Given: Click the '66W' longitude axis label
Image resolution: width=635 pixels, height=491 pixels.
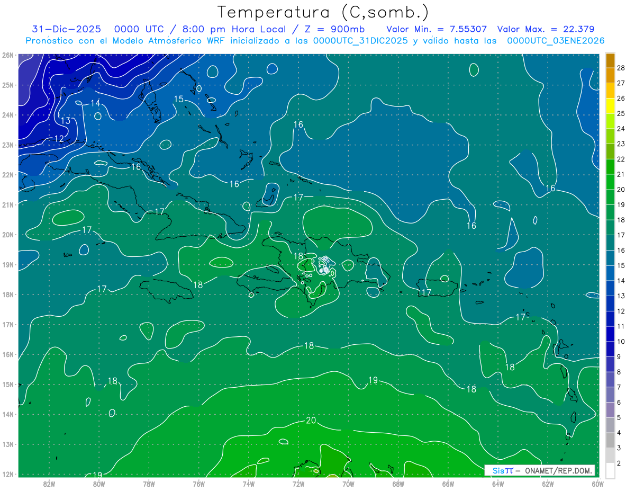Looking at the screenshot, I should pos(448,483).
